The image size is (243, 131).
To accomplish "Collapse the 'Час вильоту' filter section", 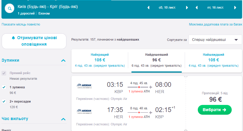I will [x=63, y=119].
